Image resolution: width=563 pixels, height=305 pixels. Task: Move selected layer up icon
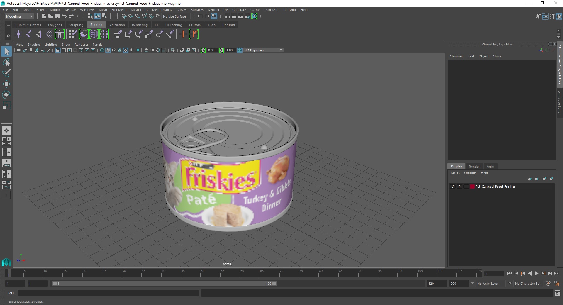[530, 179]
